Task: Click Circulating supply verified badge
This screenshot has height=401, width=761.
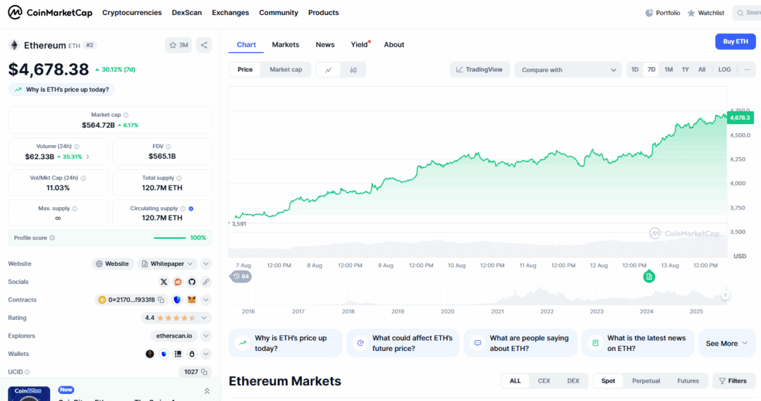Action: [x=192, y=208]
